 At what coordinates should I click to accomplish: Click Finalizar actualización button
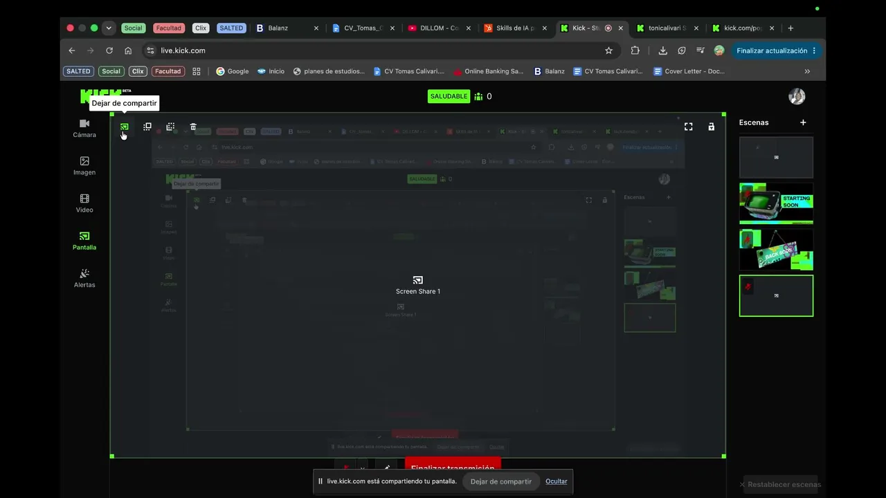(776, 50)
